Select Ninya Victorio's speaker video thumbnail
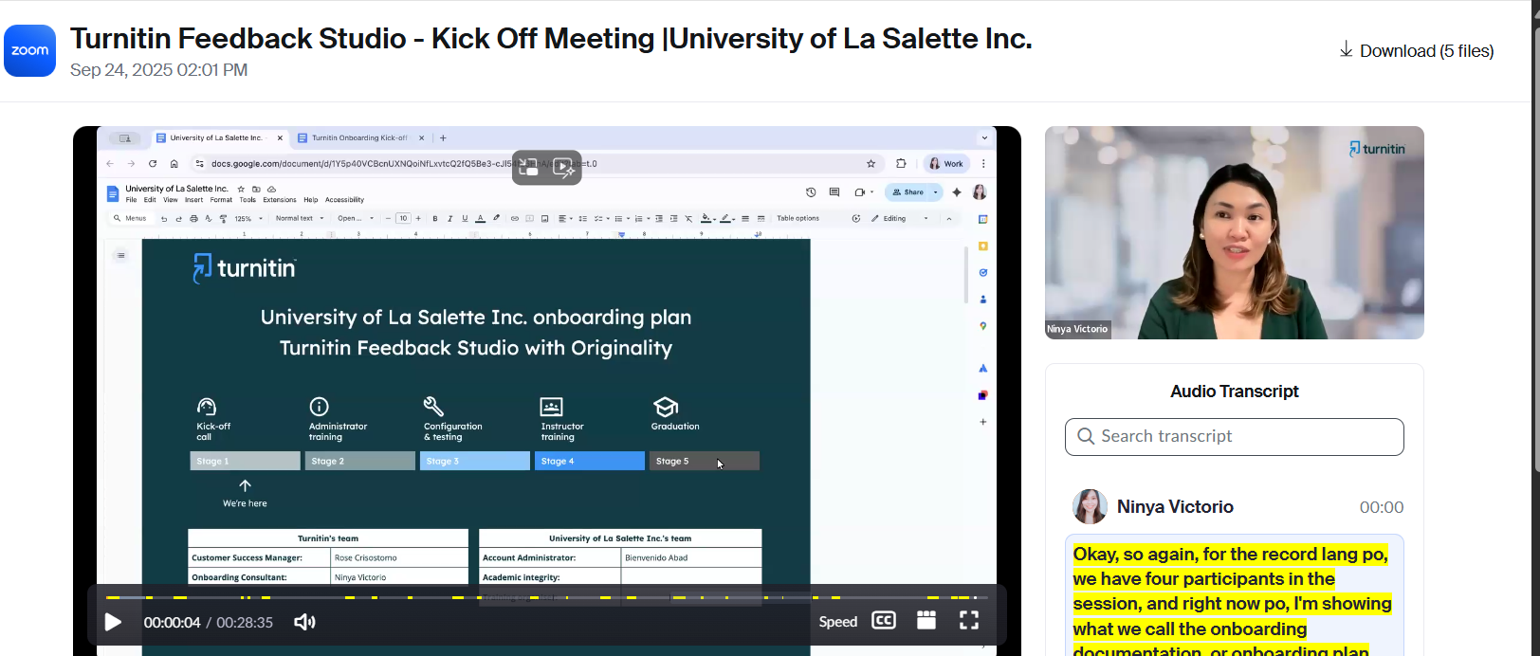This screenshot has height=656, width=1540. (1234, 232)
